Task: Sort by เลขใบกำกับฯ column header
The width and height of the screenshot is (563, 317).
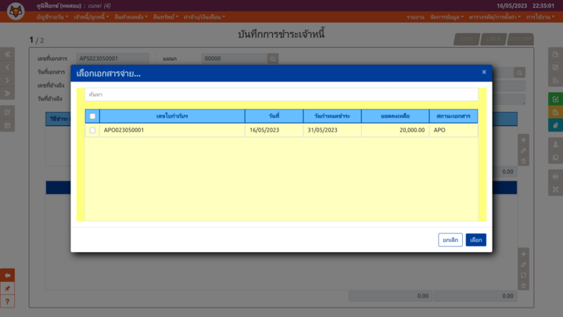Action: click(172, 116)
